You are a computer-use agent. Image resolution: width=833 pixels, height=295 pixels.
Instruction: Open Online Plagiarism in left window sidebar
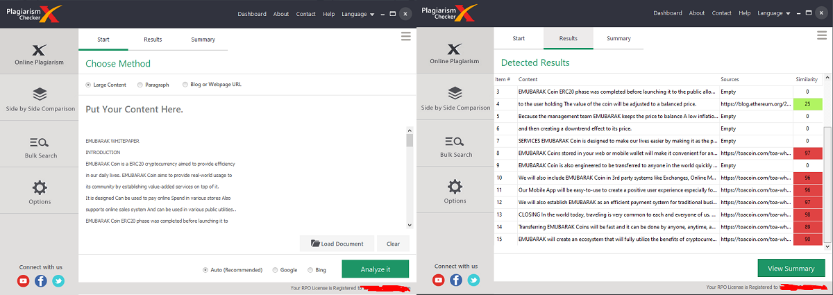(x=39, y=54)
